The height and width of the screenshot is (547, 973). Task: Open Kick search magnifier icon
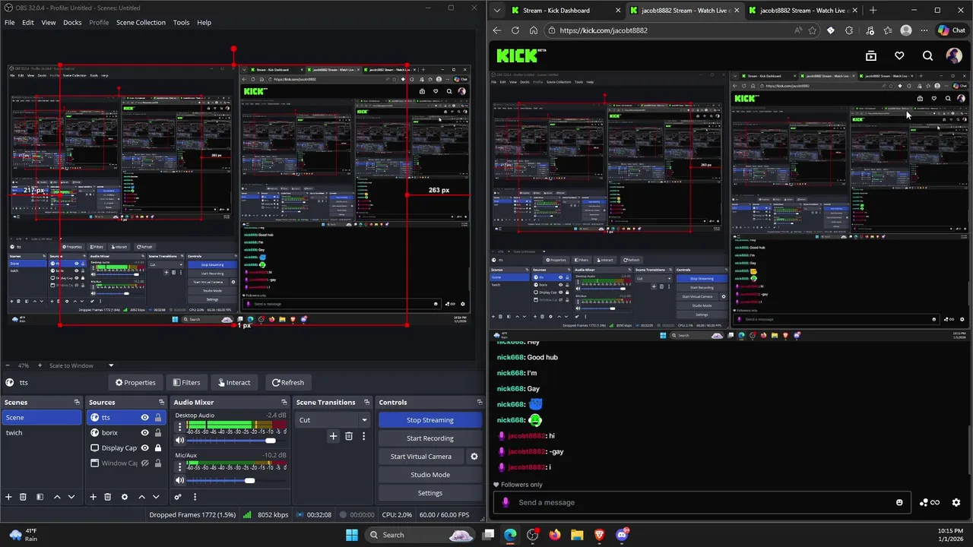[x=927, y=55]
